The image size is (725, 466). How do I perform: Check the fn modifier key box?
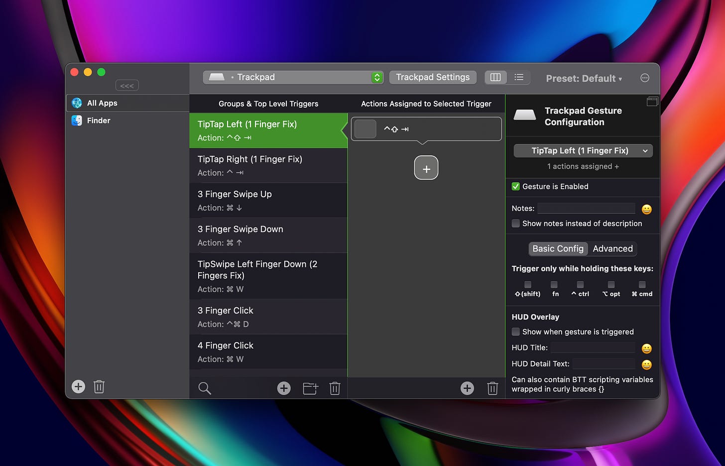[554, 285]
